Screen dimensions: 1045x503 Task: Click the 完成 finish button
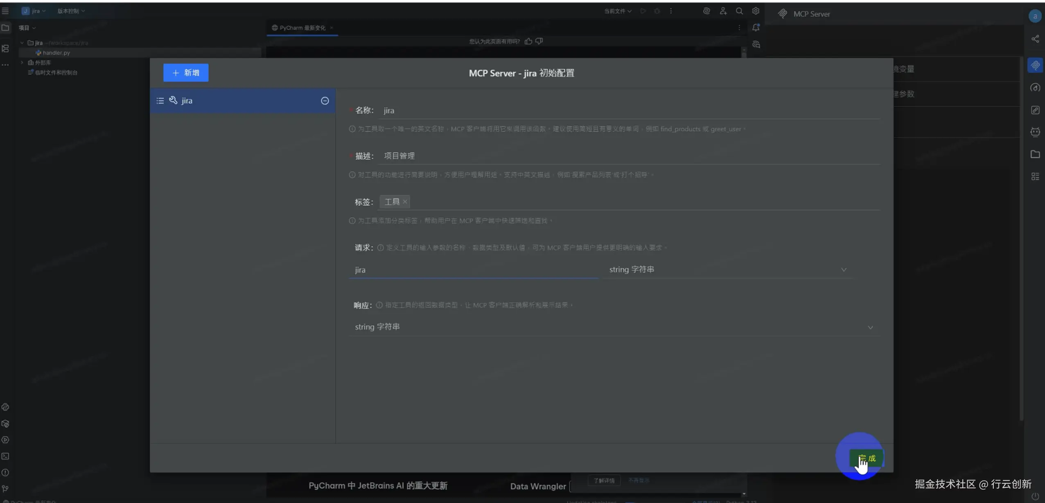pos(867,458)
